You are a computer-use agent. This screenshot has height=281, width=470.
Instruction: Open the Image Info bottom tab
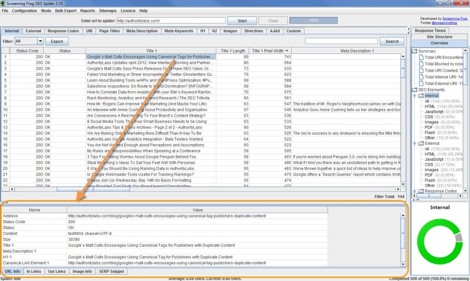coord(82,271)
